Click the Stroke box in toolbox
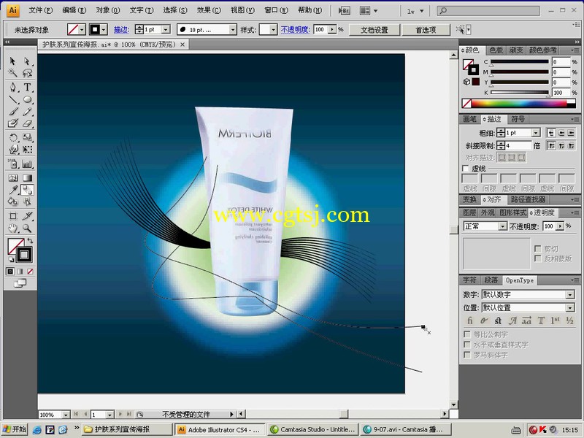Viewport: 584px width, 438px height. pos(24,255)
